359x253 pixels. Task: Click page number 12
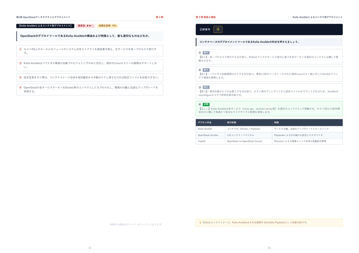point(90,248)
